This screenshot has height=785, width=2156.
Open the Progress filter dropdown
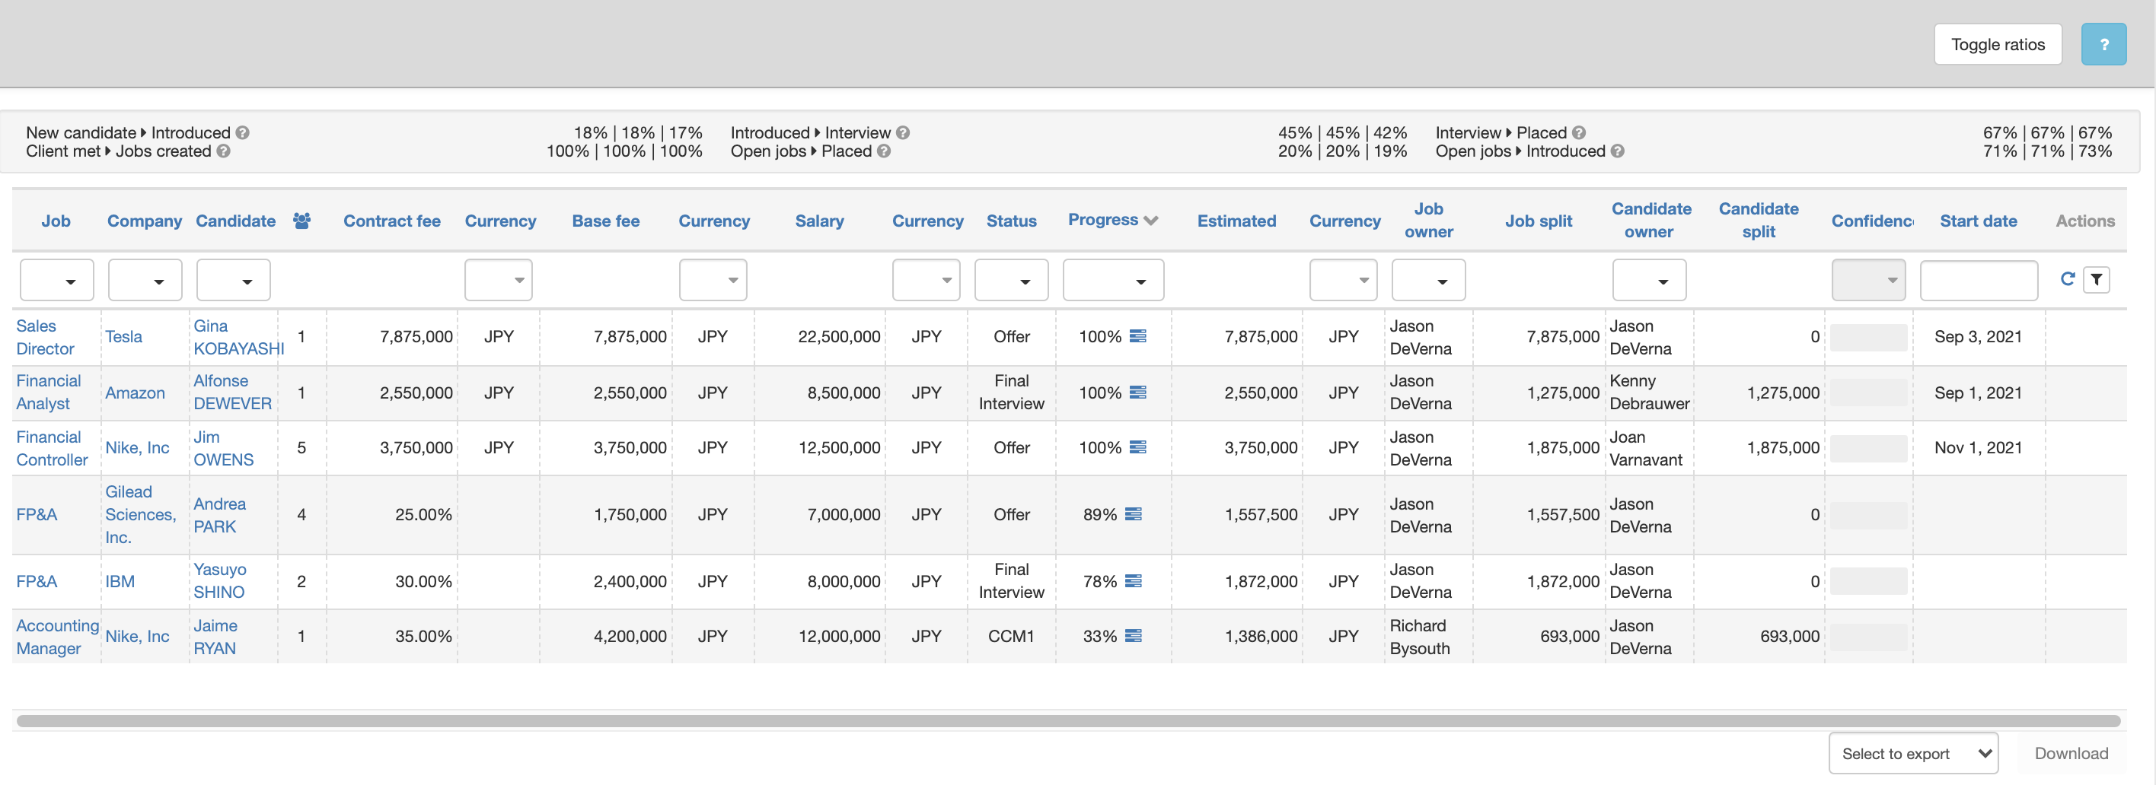click(1114, 280)
